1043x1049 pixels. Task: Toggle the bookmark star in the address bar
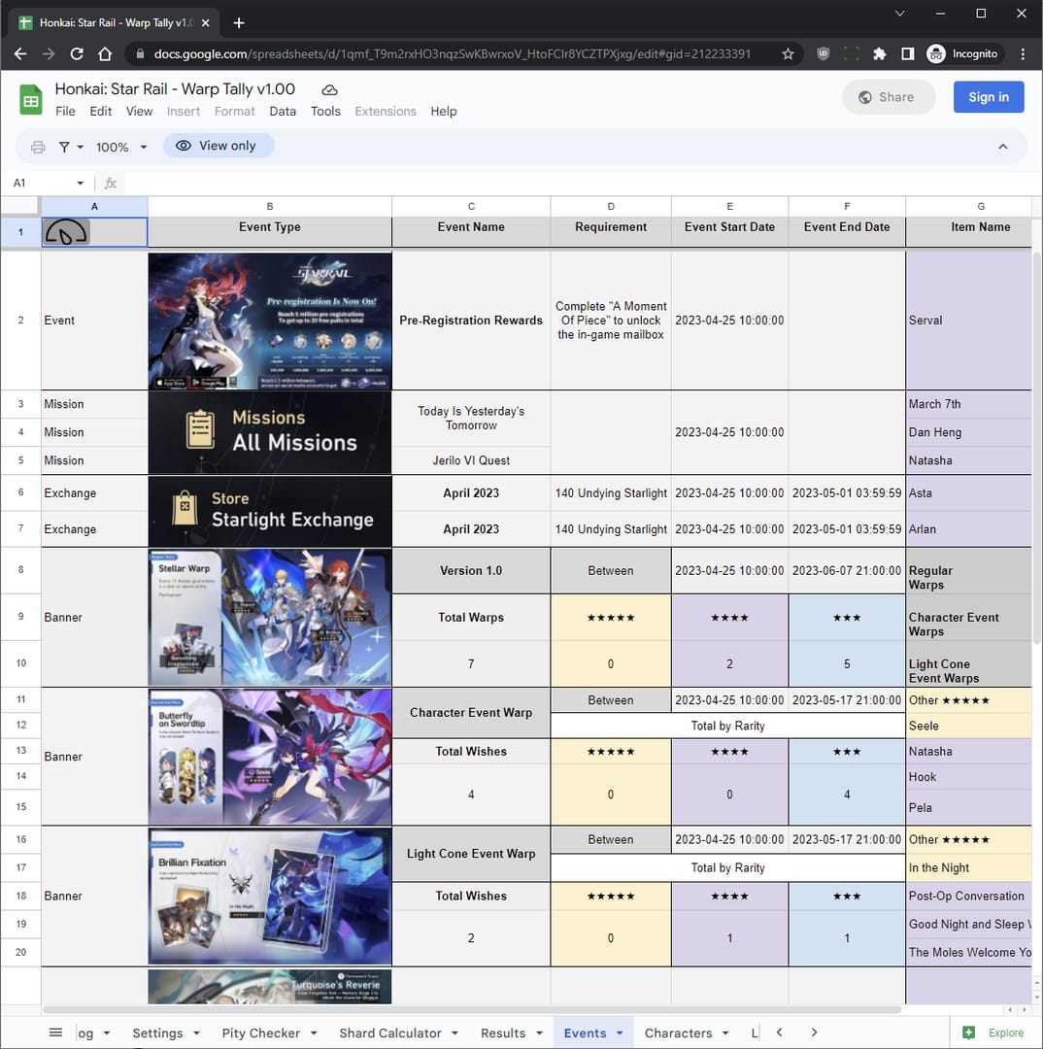788,53
